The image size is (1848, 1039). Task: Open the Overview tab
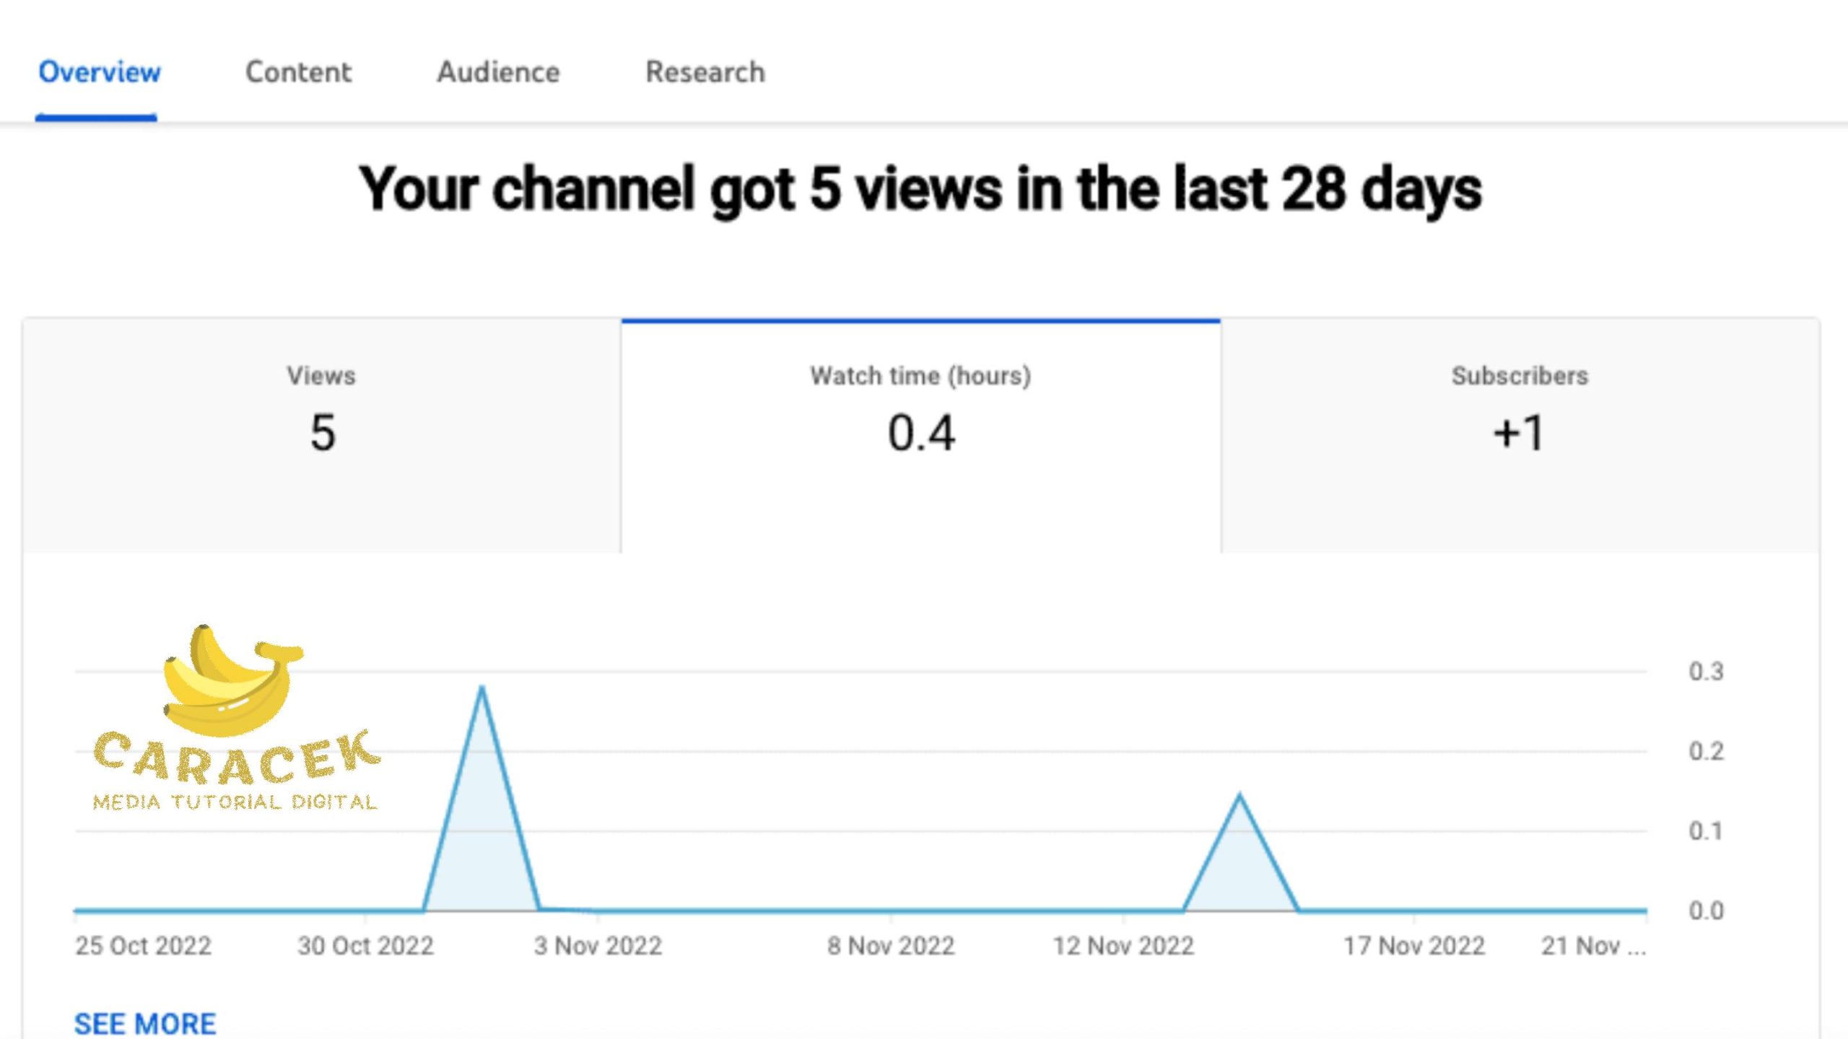coord(99,72)
